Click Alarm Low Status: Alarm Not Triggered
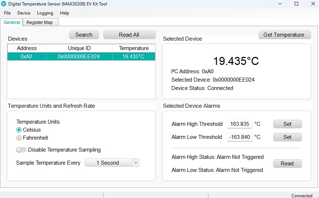 (x=217, y=170)
